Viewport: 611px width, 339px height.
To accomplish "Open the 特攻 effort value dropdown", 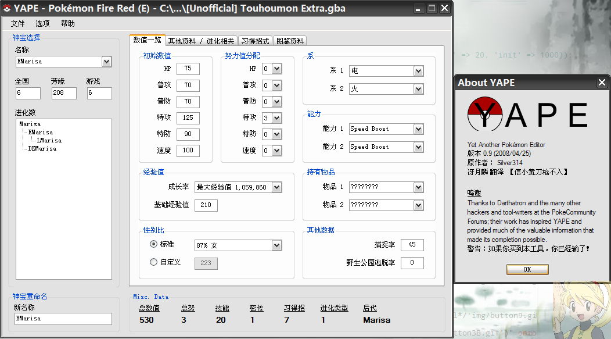I will [276, 118].
